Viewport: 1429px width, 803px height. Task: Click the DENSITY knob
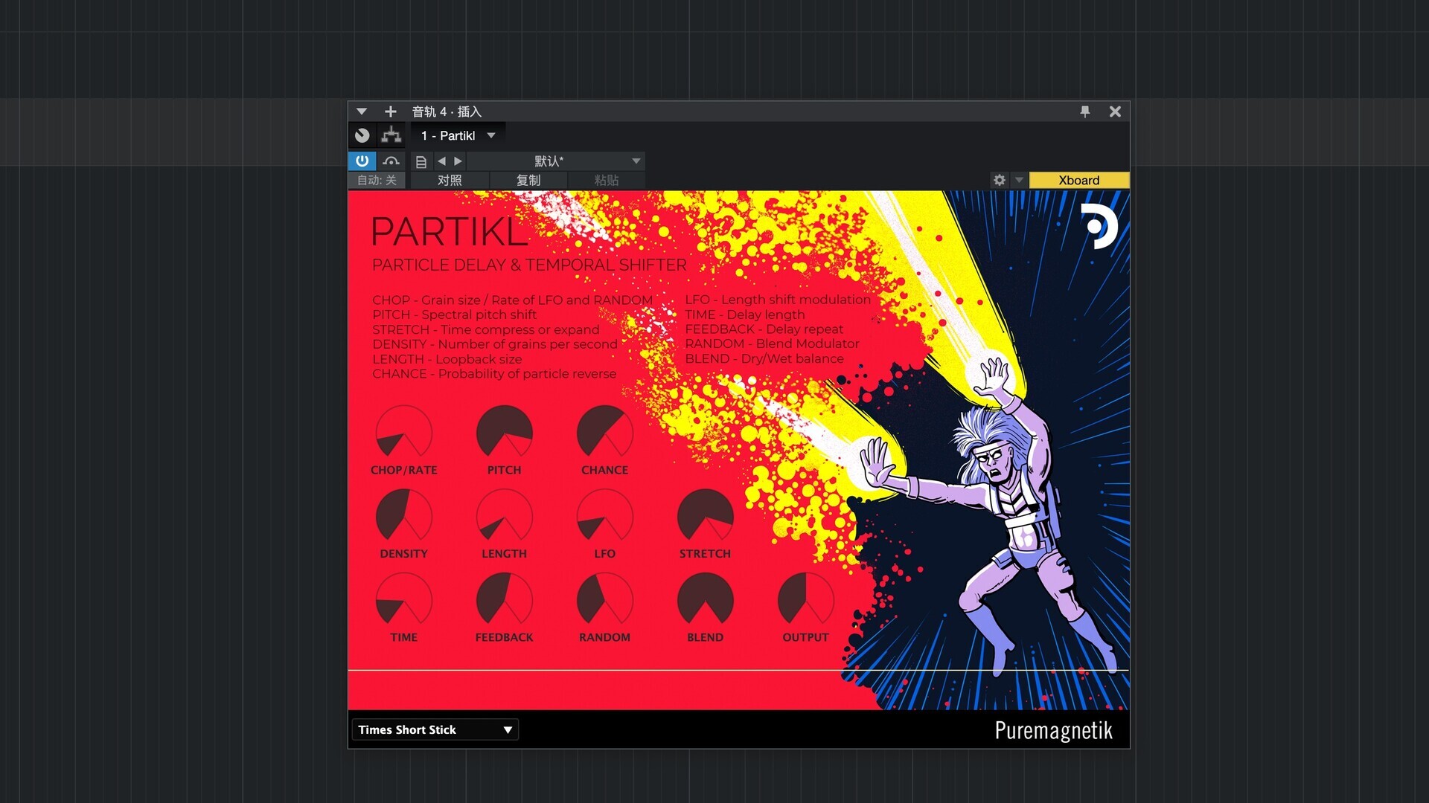(x=403, y=516)
